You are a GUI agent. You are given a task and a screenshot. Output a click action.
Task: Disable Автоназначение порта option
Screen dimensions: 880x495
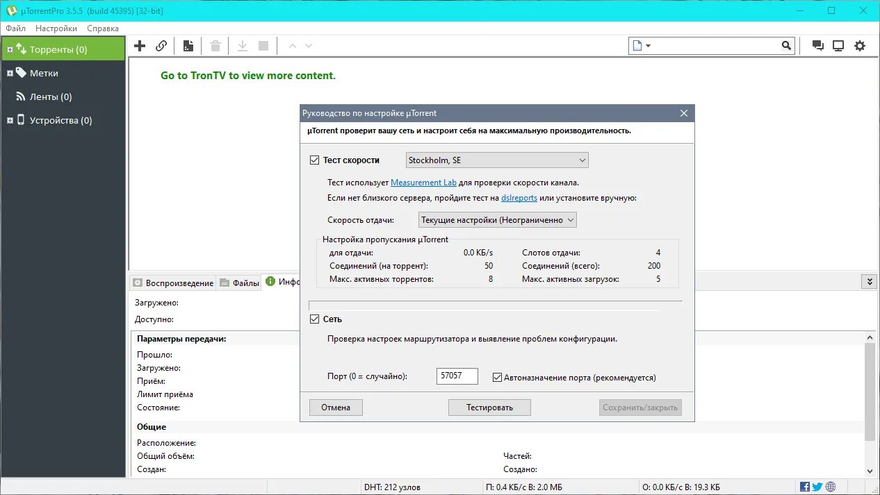click(498, 377)
